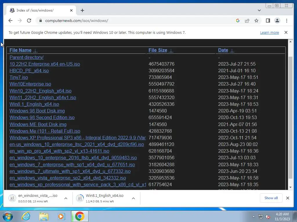The height and width of the screenshot is (222, 297).
Task: Select file size 733865984
Action: pyautogui.click(x=160, y=77)
